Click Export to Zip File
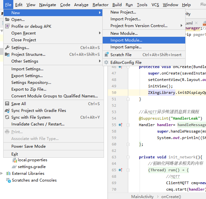This screenshot has height=199, width=206. [29, 89]
